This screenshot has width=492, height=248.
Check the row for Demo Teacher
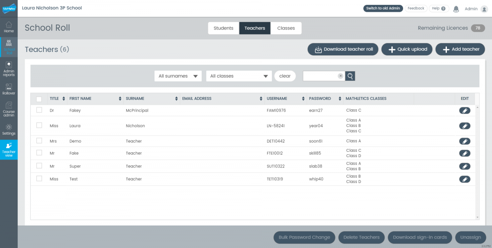click(39, 141)
